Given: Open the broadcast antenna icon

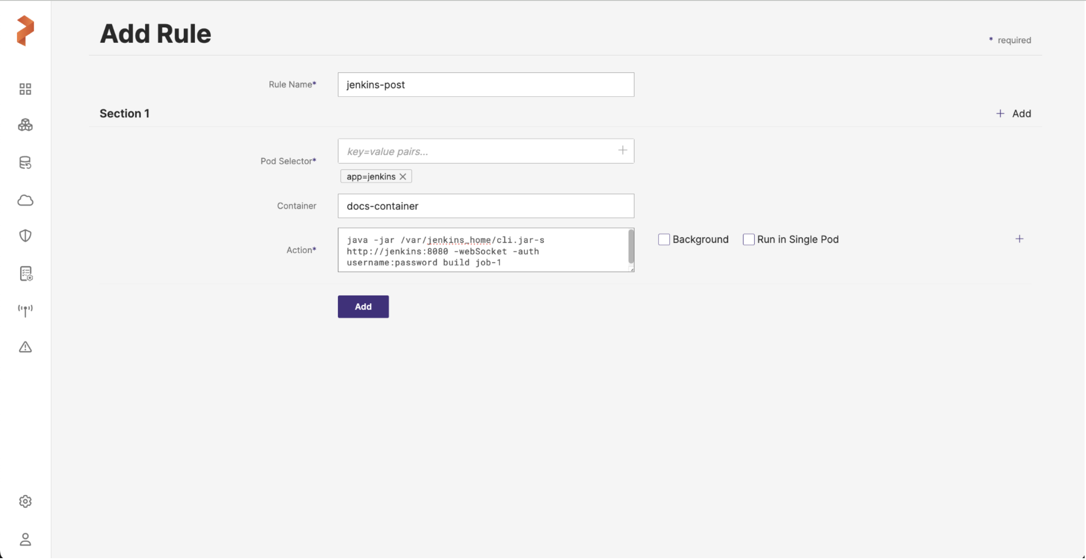Looking at the screenshot, I should click(25, 311).
